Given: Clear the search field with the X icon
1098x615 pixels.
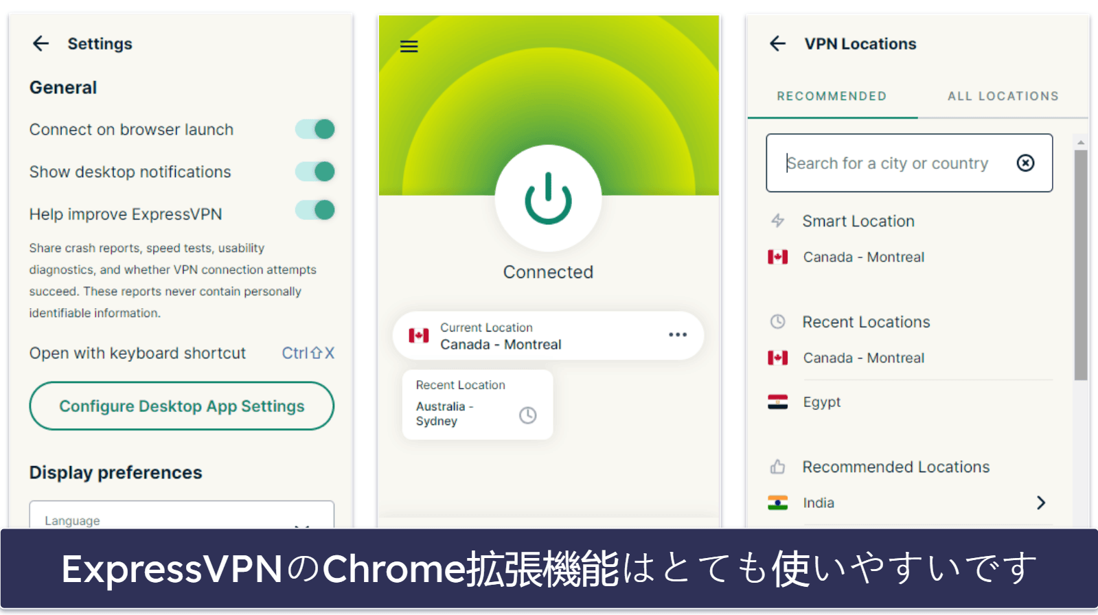Looking at the screenshot, I should point(1025,163).
